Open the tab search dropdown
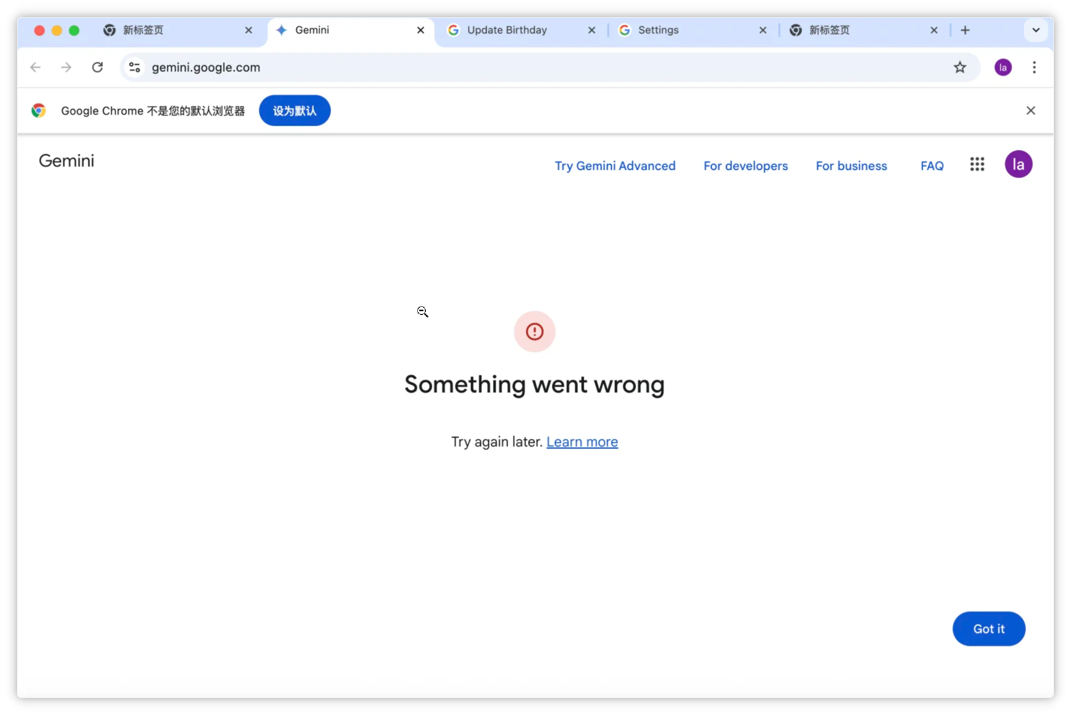The width and height of the screenshot is (1071, 715). click(1035, 30)
